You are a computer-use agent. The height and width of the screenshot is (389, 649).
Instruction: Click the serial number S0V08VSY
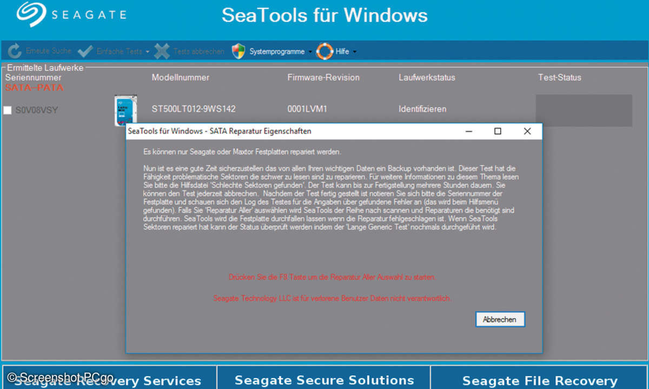tap(37, 110)
